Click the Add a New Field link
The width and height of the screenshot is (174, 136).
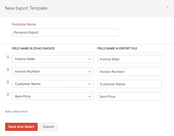(16, 111)
